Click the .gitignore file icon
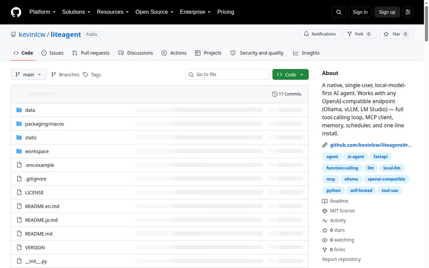The image size is (429, 268). tap(19, 178)
